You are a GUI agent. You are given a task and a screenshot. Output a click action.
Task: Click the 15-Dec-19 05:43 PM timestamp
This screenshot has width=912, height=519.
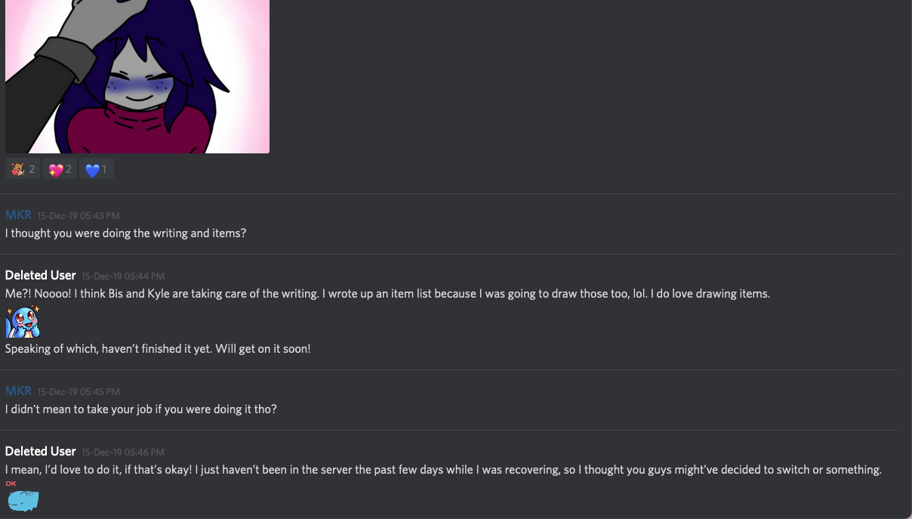(x=79, y=216)
